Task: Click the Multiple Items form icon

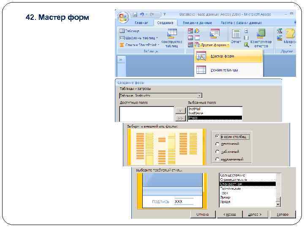Action: [x=190, y=45]
